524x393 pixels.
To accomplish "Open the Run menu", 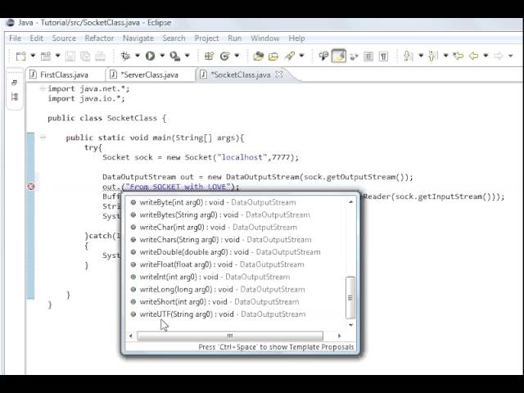I will [235, 38].
